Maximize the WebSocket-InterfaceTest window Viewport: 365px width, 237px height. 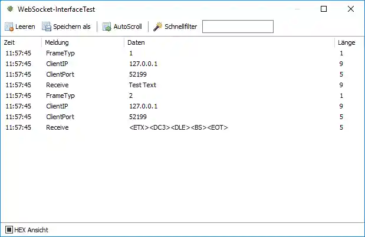[324, 9]
